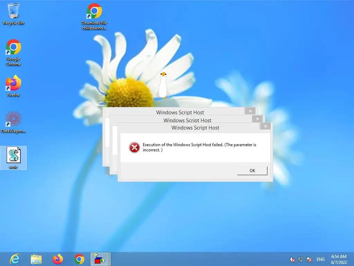354x266 pixels.
Task: Select the DataWagon desktop shortcut
Action: [x=13, y=122]
